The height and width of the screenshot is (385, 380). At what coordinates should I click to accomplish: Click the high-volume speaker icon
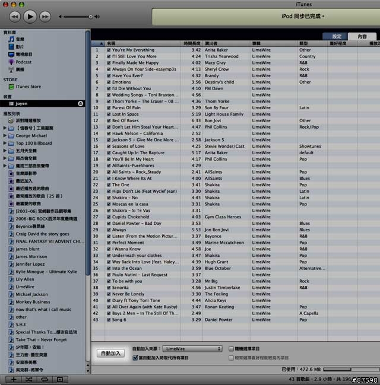(x=97, y=17)
